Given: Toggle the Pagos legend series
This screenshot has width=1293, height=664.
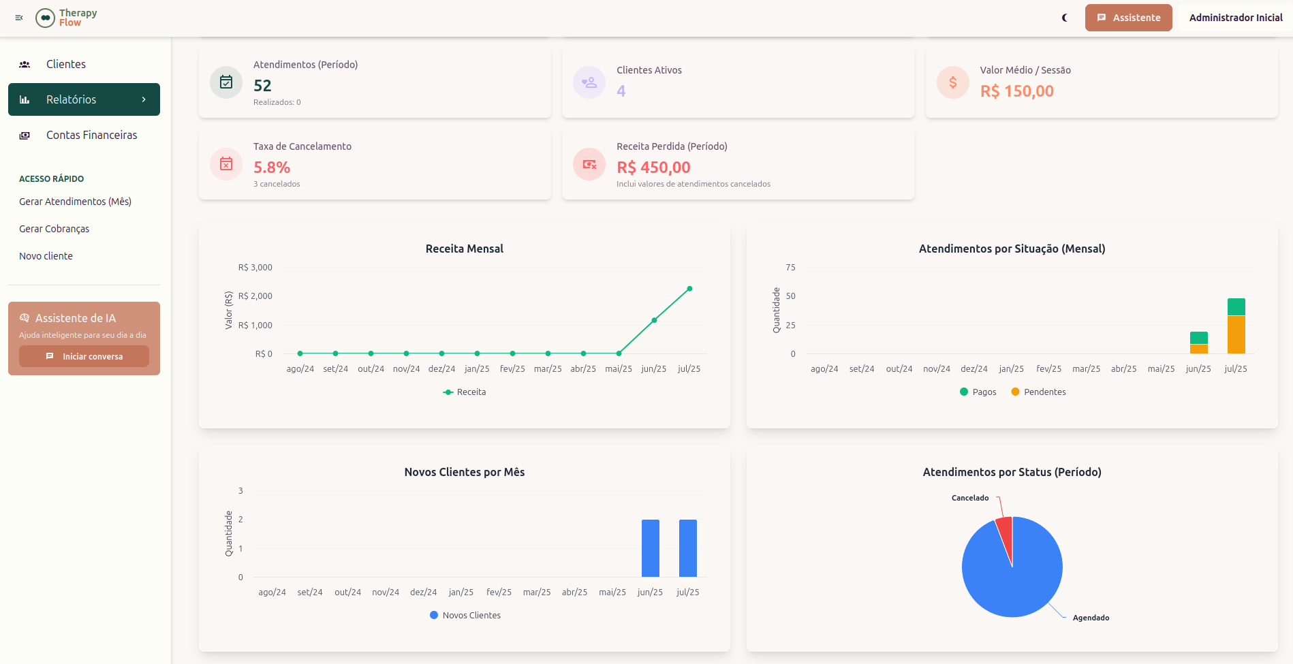Looking at the screenshot, I should (x=978, y=392).
